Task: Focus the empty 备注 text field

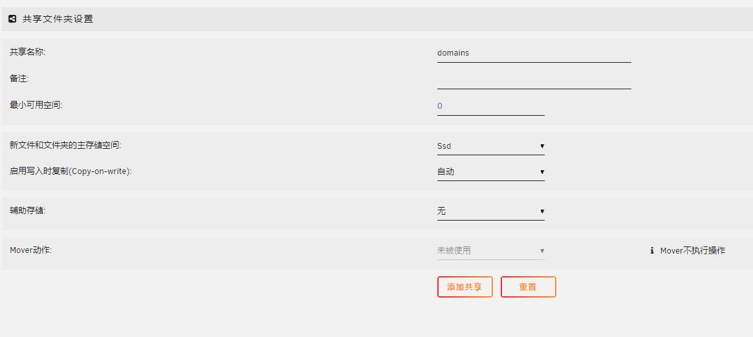Action: click(x=534, y=80)
